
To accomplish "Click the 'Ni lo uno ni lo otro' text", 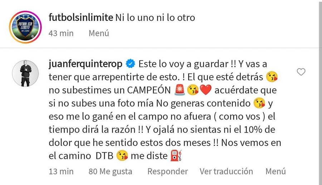I will pyautogui.click(x=155, y=18).
